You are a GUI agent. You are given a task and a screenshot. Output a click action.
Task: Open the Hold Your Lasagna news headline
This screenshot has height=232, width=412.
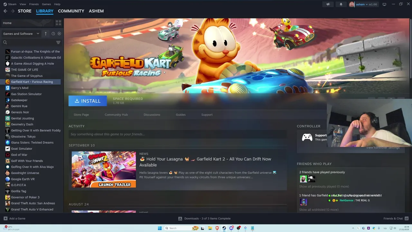205,162
